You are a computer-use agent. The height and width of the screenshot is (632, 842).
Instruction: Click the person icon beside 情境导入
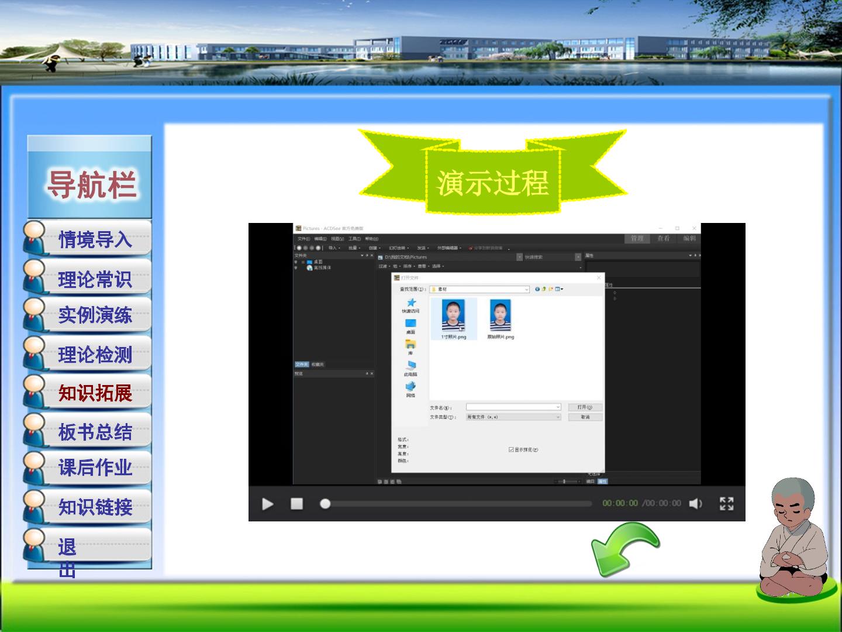pyautogui.click(x=35, y=238)
